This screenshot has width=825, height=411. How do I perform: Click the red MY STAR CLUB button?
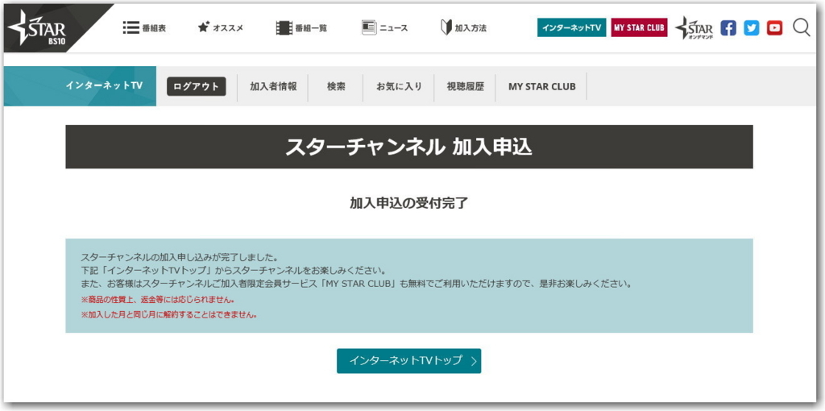tap(639, 28)
